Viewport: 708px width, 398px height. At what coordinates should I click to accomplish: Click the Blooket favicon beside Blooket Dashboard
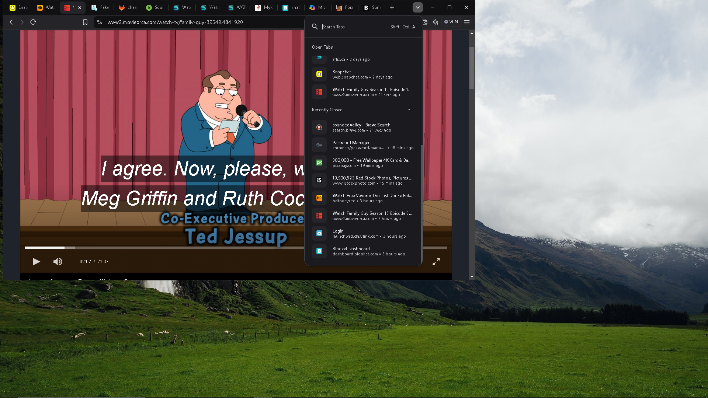(319, 251)
